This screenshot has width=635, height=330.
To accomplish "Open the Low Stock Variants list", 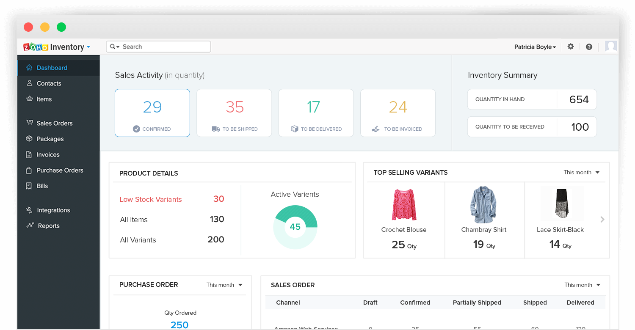I will 151,199.
